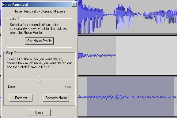Close Noise Removal dialog with X icon
Screen dimensions: 177x118
(x=74, y=5)
